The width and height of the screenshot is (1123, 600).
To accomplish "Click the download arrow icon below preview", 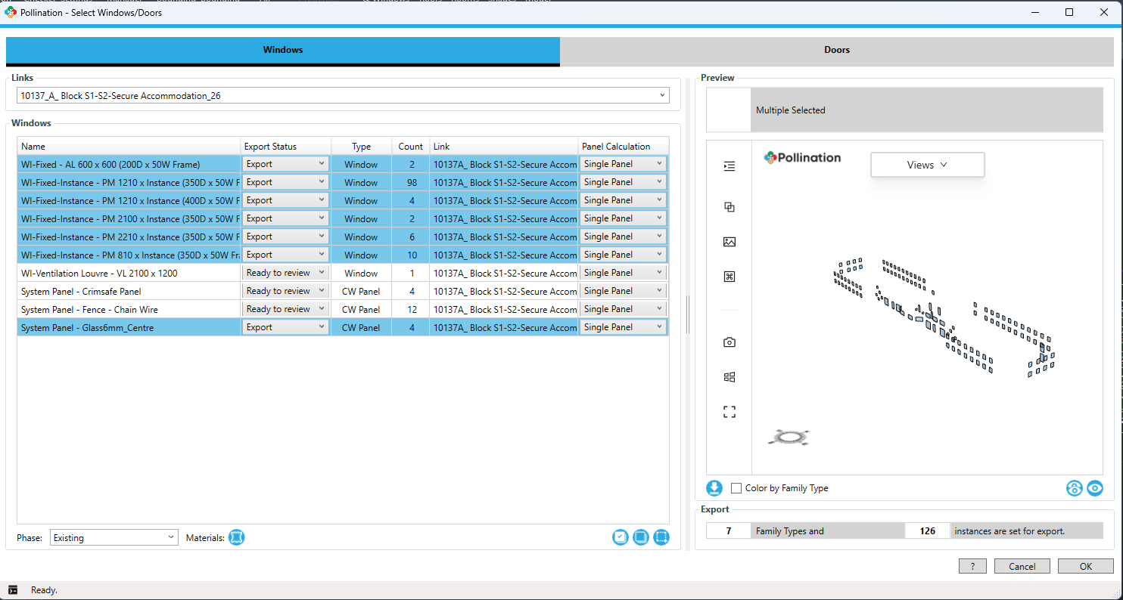I will point(714,488).
